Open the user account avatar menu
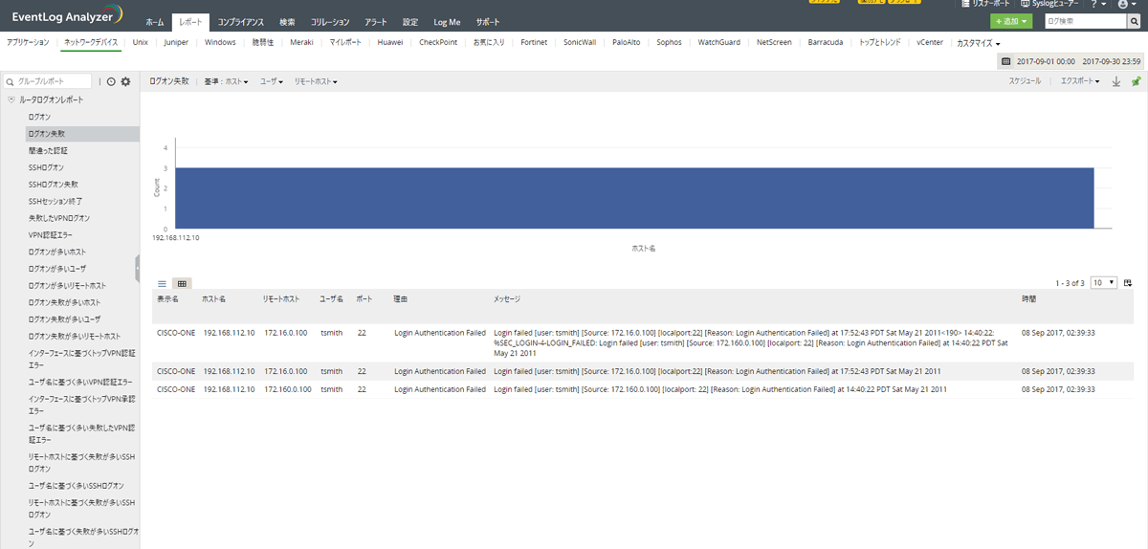Image resolution: width=1148 pixels, height=549 pixels. pos(1128,4)
